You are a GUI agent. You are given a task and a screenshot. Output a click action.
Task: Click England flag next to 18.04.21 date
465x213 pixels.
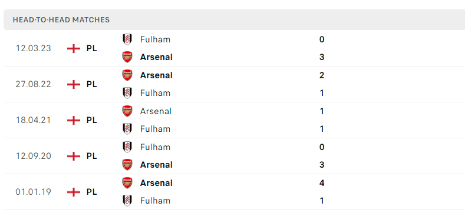[74, 120]
